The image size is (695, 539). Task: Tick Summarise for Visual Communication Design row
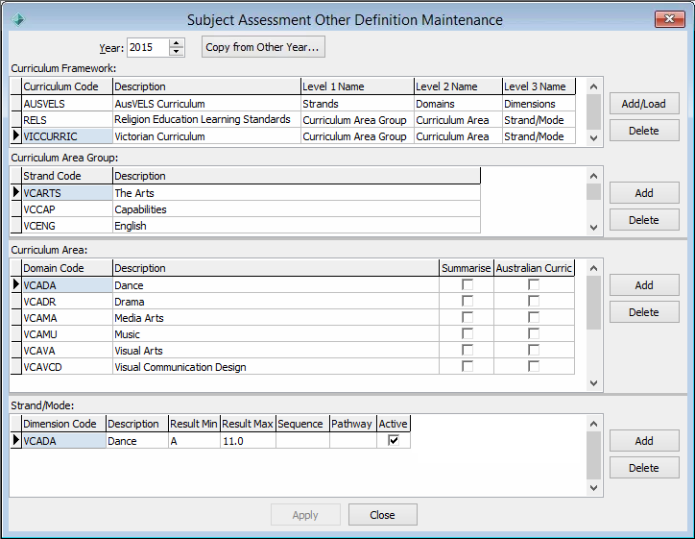tap(467, 366)
